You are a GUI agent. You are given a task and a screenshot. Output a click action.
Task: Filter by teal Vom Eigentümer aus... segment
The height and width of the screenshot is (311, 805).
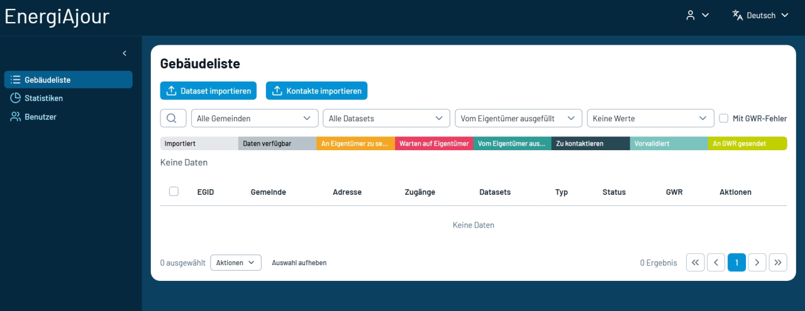tap(513, 143)
